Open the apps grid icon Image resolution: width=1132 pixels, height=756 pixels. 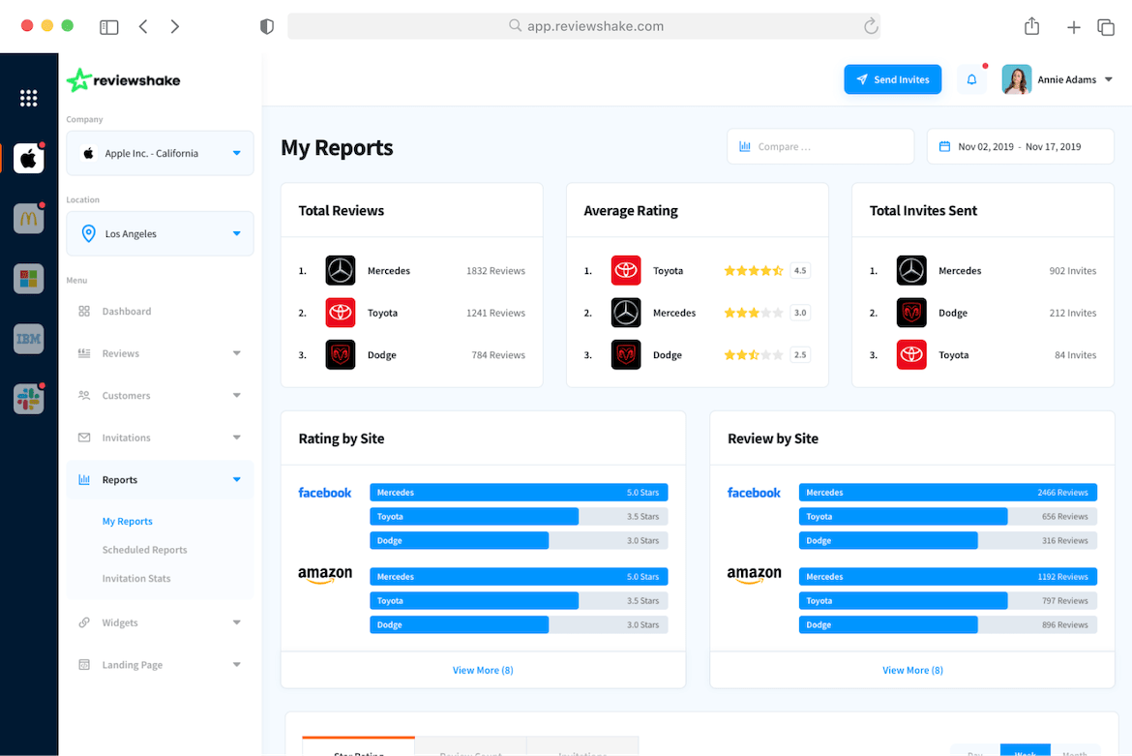tap(28, 98)
